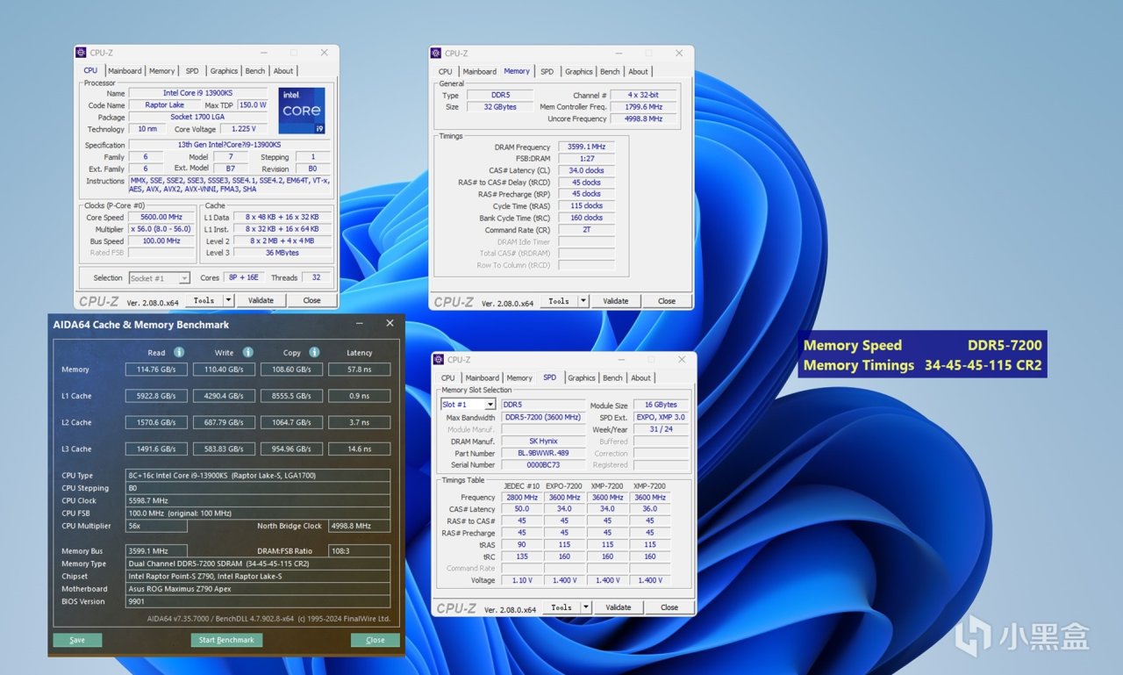1123x675 pixels.
Task: Switch to CPU tab in the SPD window
Action: click(x=448, y=378)
